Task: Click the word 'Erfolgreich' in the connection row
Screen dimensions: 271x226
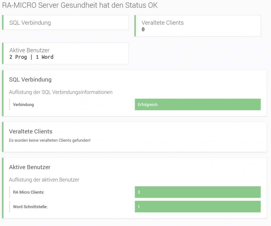Action: coord(147,105)
